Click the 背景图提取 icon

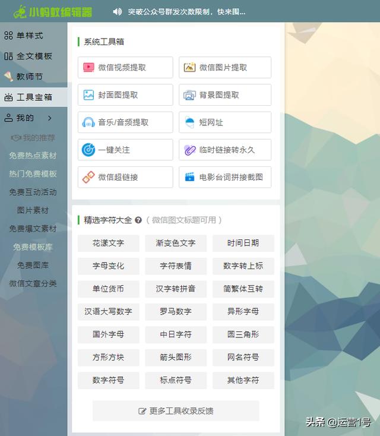pyautogui.click(x=189, y=95)
